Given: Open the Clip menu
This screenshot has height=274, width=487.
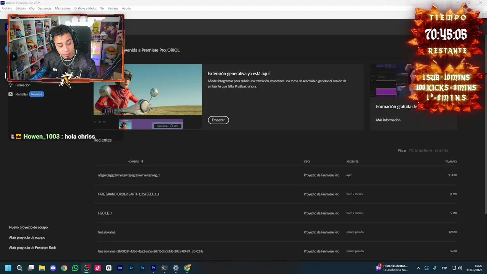Looking at the screenshot, I should 32,8.
